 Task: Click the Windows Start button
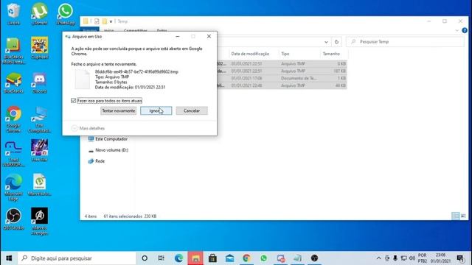coord(9,258)
